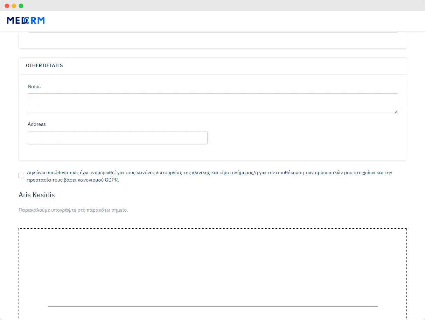Click inside the Notes text area
The width and height of the screenshot is (425, 320).
pyautogui.click(x=212, y=104)
